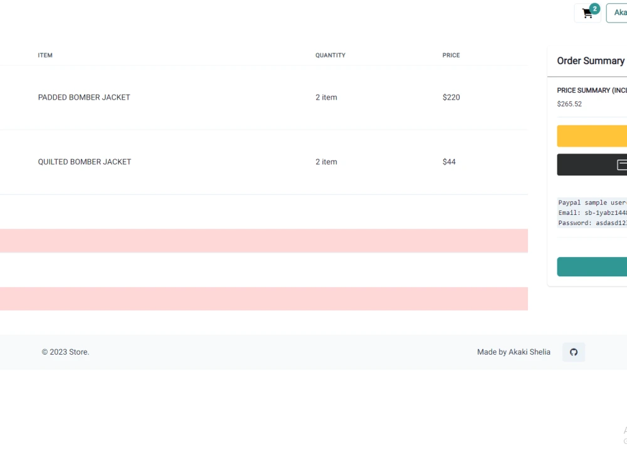627x470 pixels.
Task: Open the GitHub link icon in footer
Action: [574, 352]
